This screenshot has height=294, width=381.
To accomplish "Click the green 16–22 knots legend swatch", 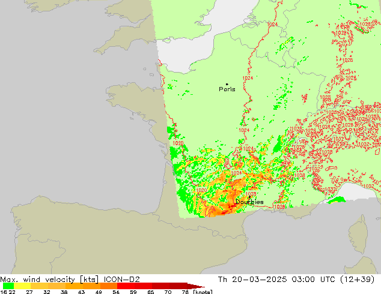I will (8, 286).
